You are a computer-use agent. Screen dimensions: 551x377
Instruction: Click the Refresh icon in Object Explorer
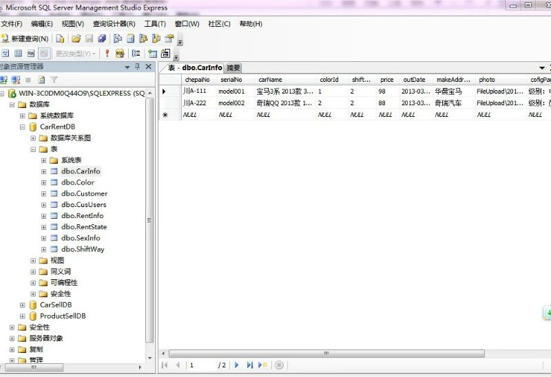[x=41, y=80]
